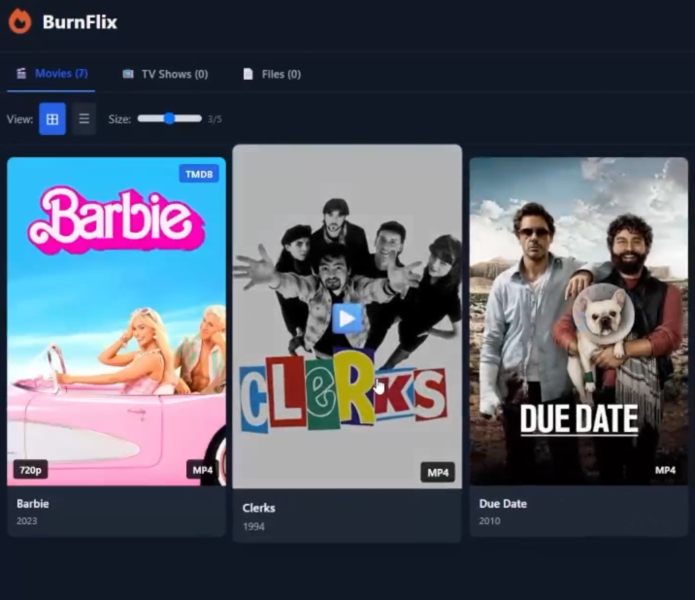Open the Movies (7) tab
The image size is (695, 600).
tap(51, 74)
